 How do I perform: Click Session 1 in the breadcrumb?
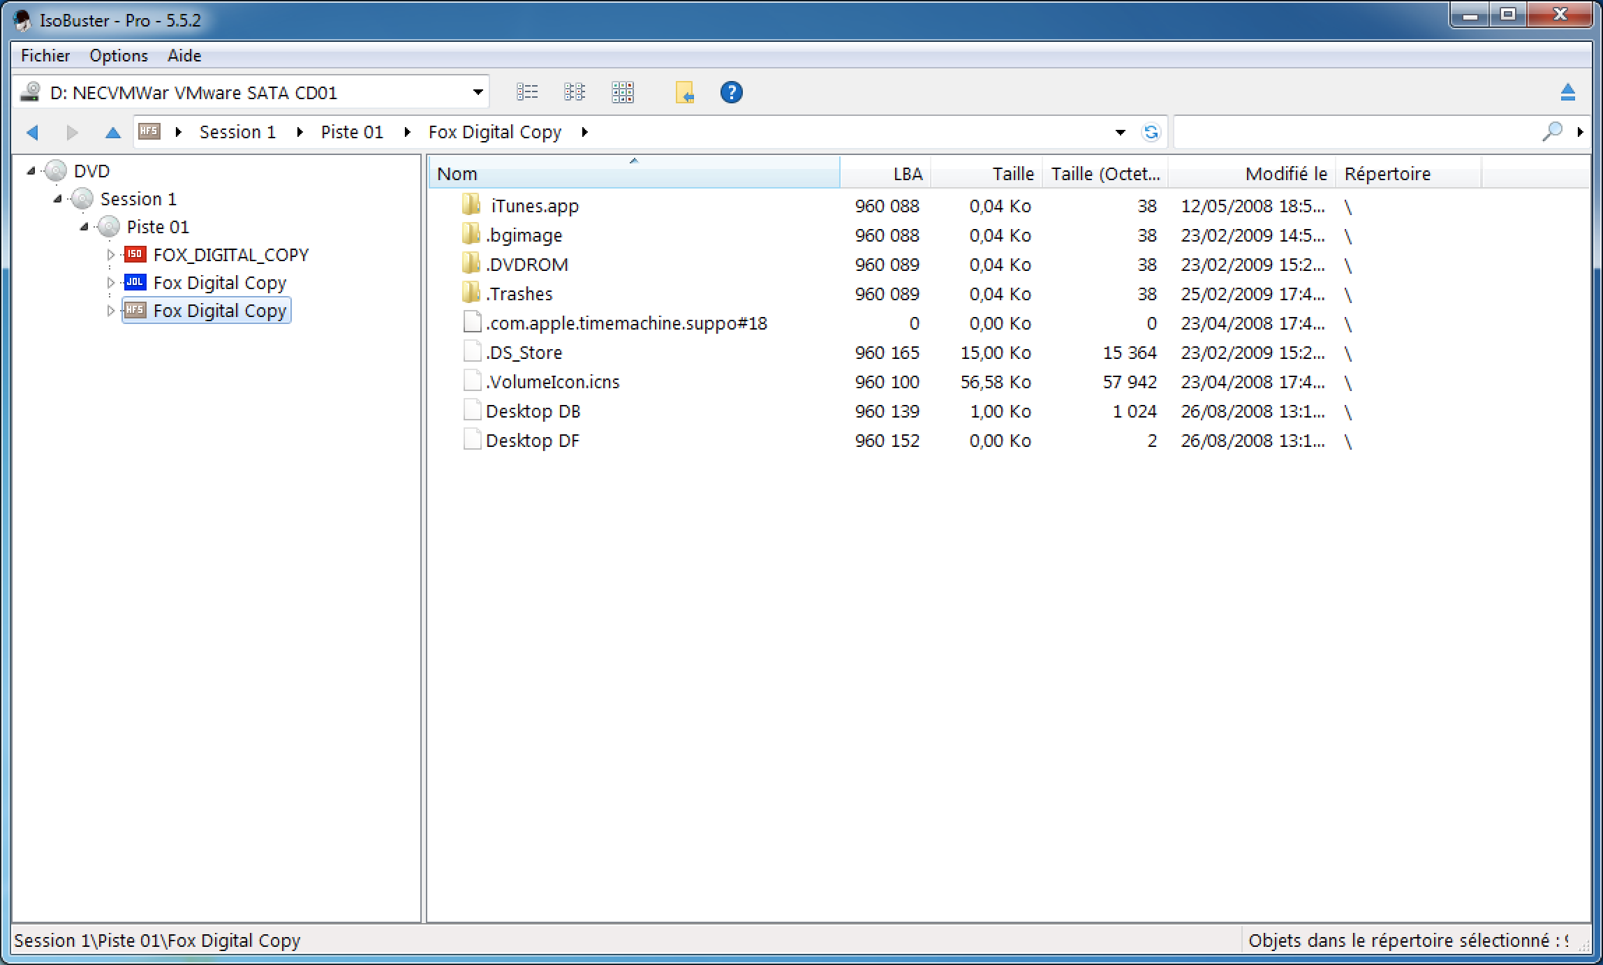click(237, 132)
